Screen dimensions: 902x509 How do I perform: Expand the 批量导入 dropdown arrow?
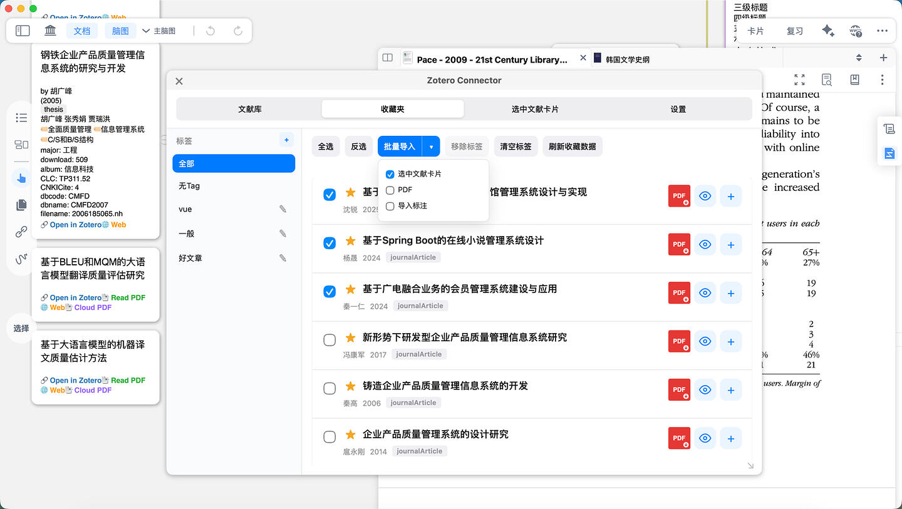431,147
